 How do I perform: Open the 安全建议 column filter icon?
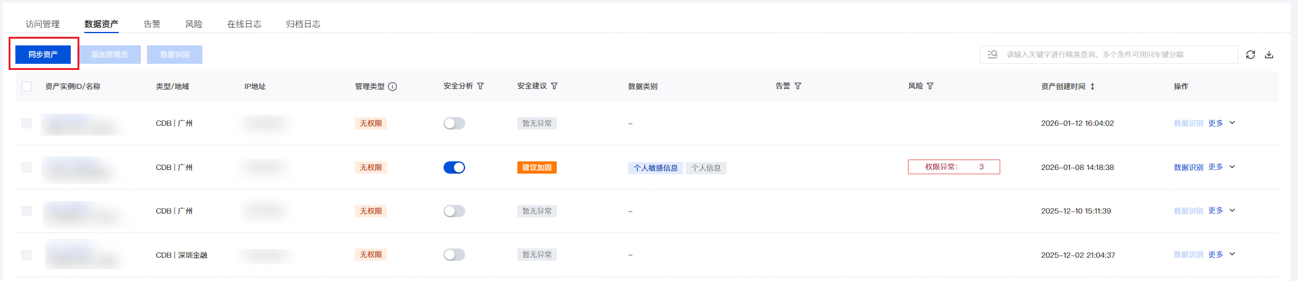coord(554,87)
